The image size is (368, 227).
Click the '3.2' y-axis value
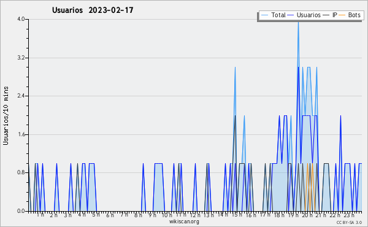[21, 58]
